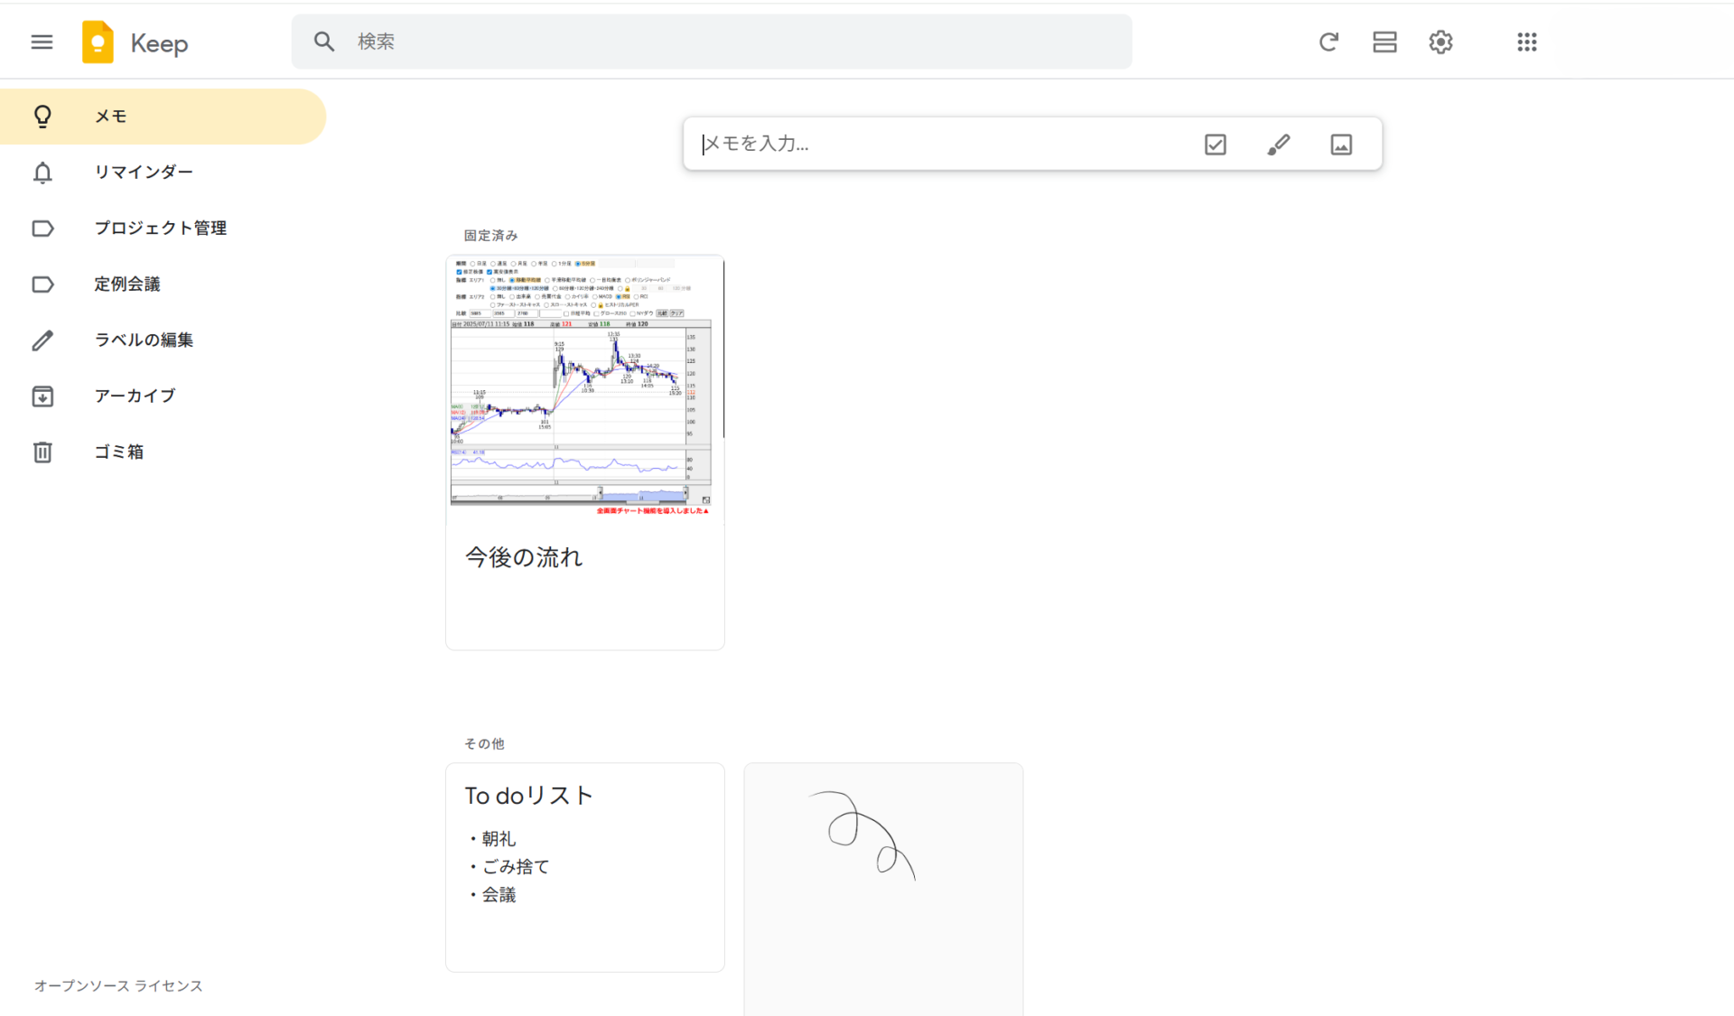The width and height of the screenshot is (1734, 1016).
Task: Open the ゴミ箱 trash section
Action: [118, 452]
